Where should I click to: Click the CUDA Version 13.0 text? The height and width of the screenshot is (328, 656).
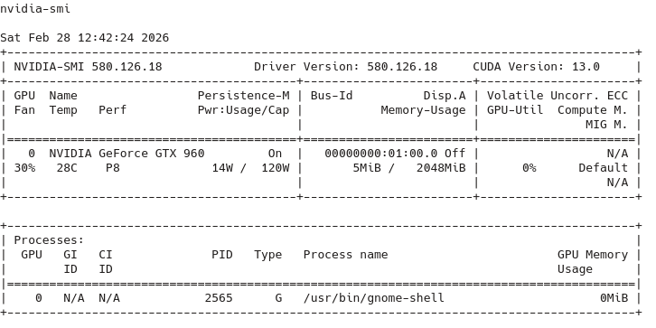[537, 67]
